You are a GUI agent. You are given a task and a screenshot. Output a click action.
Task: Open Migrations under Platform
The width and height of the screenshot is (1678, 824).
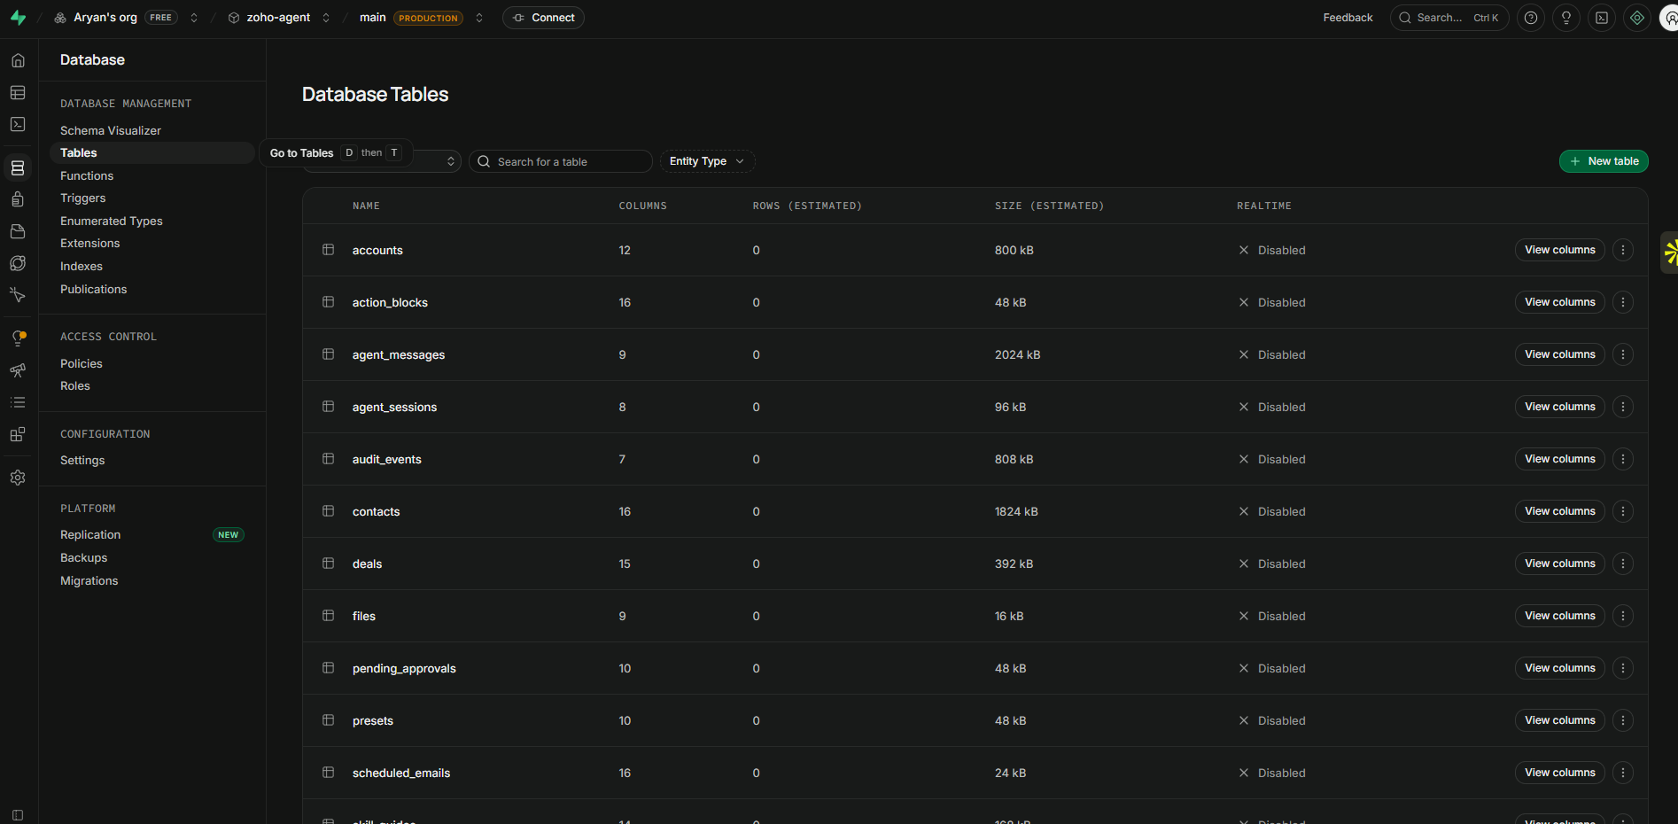pyautogui.click(x=89, y=581)
